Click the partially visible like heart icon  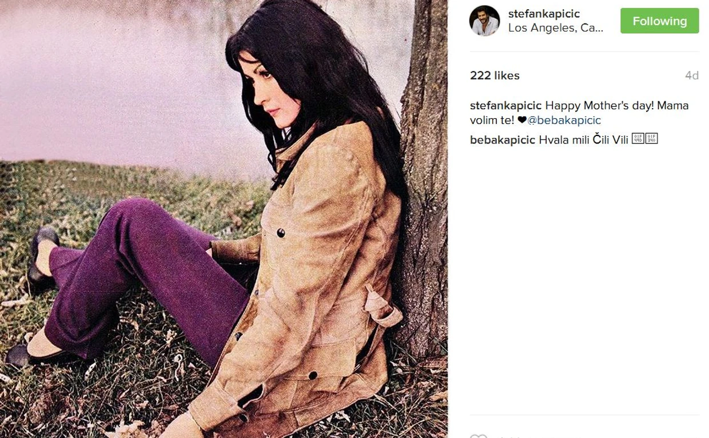tap(479, 436)
